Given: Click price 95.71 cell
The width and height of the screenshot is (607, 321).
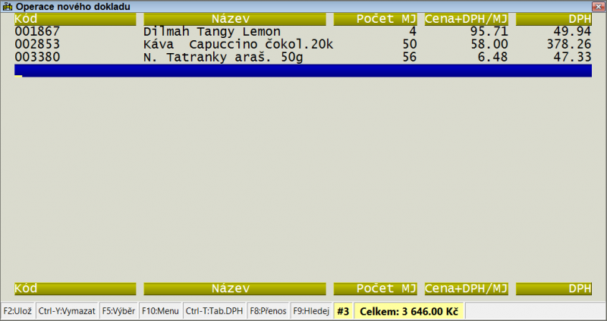Looking at the screenshot, I should coord(489,32).
